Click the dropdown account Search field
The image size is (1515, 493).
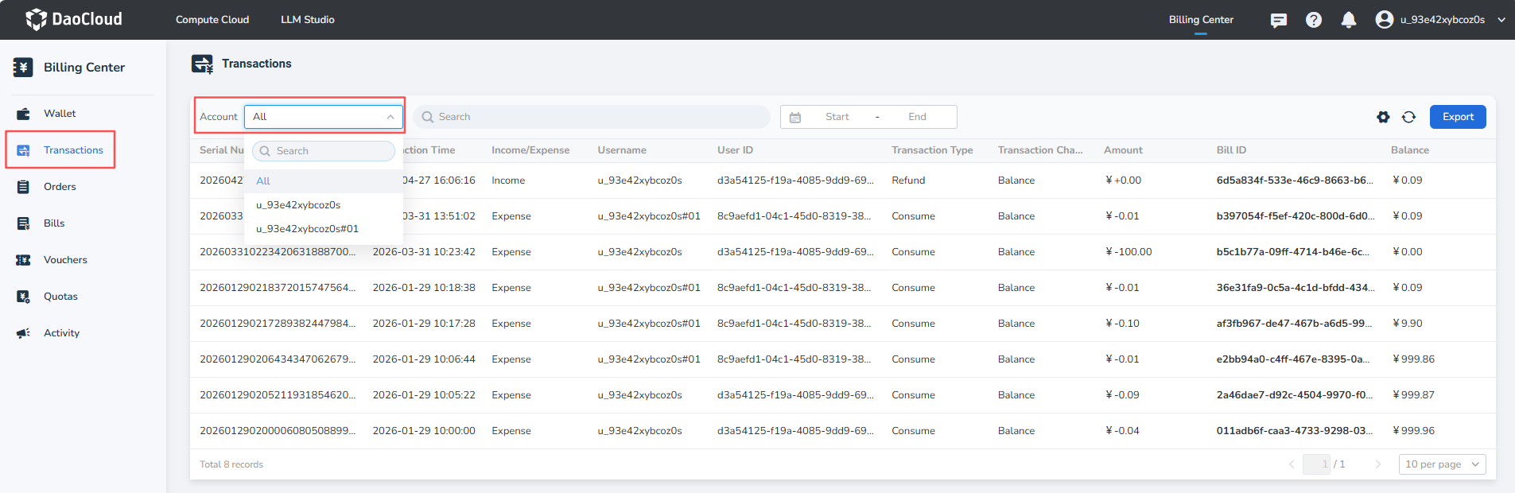[324, 151]
